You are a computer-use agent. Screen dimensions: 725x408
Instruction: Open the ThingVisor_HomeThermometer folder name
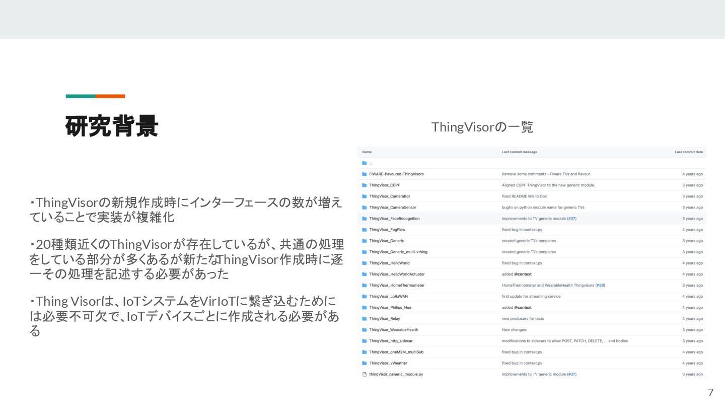pos(397,285)
